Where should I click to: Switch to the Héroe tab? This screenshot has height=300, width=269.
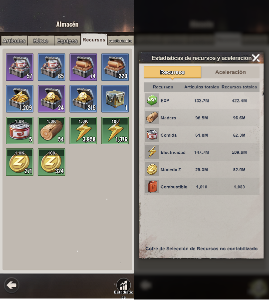[41, 40]
